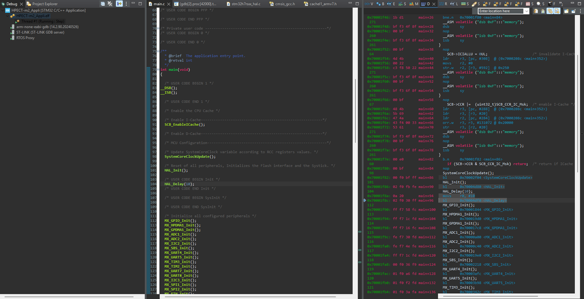Open the stm32h7rsxx_hal.c editor tab
This screenshot has width=584, height=299.
coord(243,4)
